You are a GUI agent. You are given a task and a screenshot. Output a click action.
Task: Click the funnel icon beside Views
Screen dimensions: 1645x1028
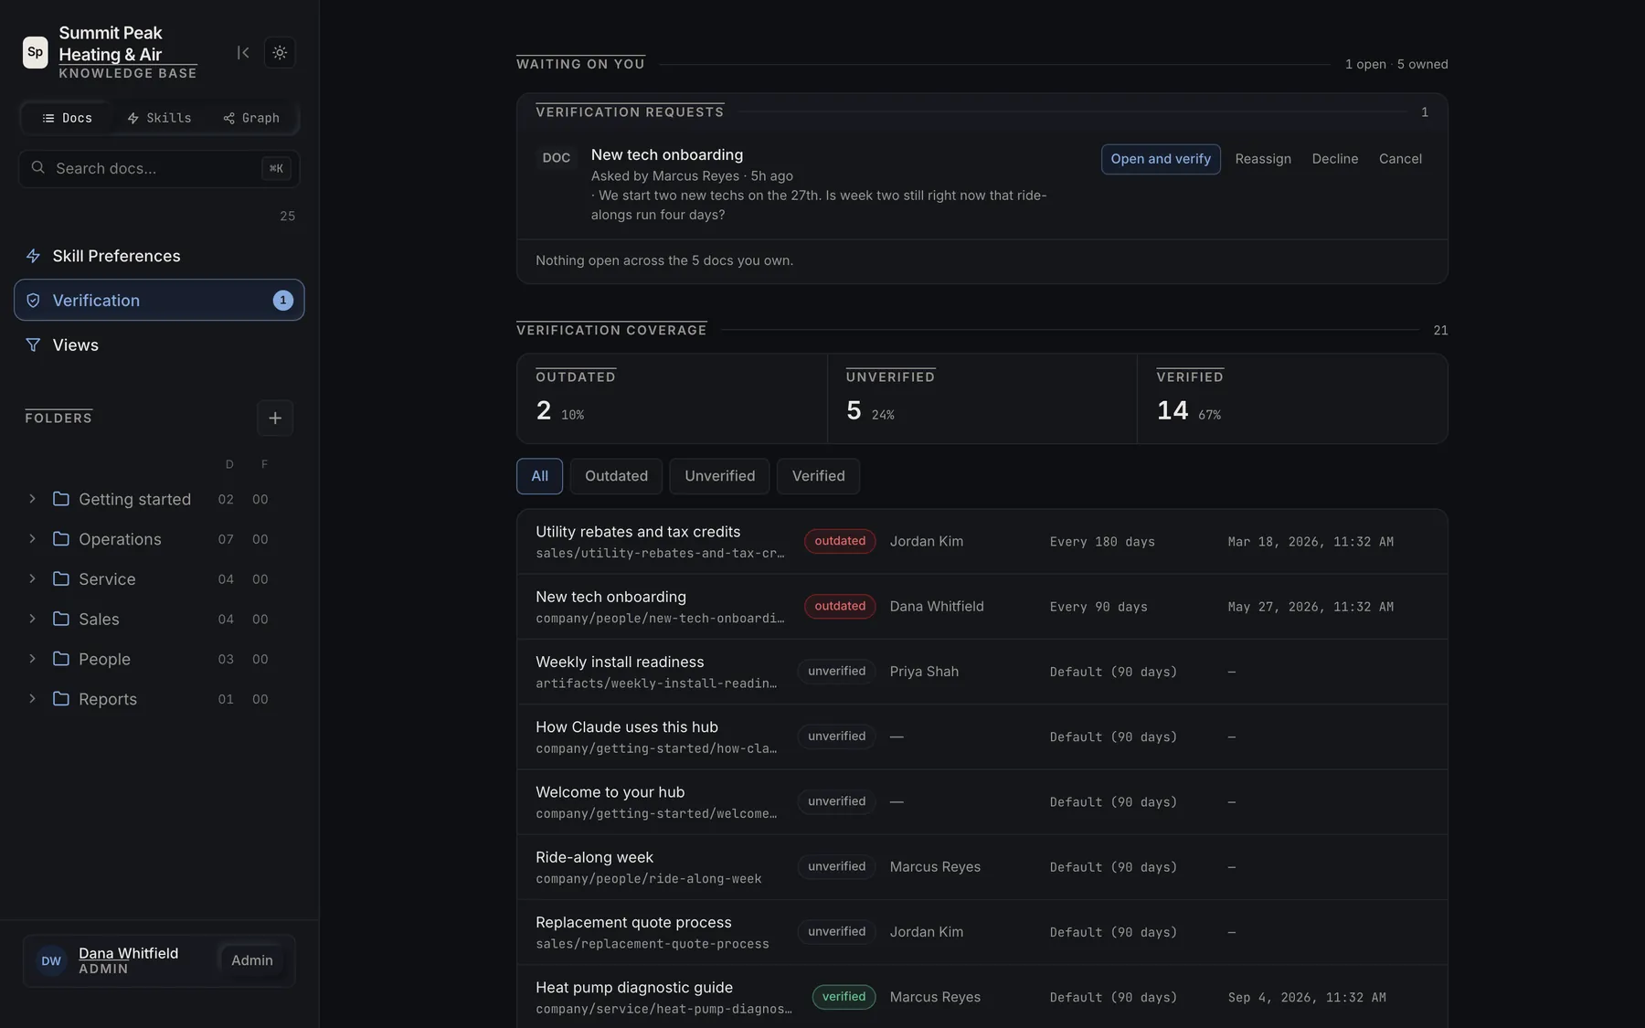pyautogui.click(x=33, y=344)
